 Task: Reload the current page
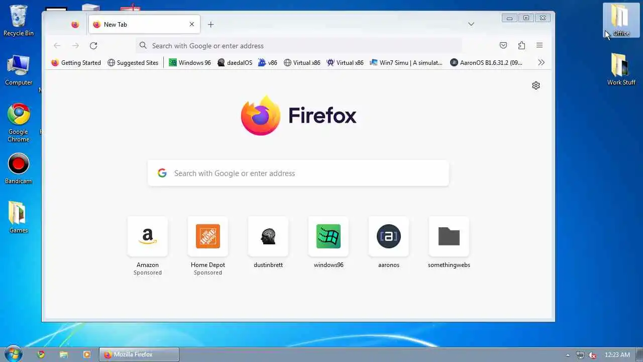93,46
